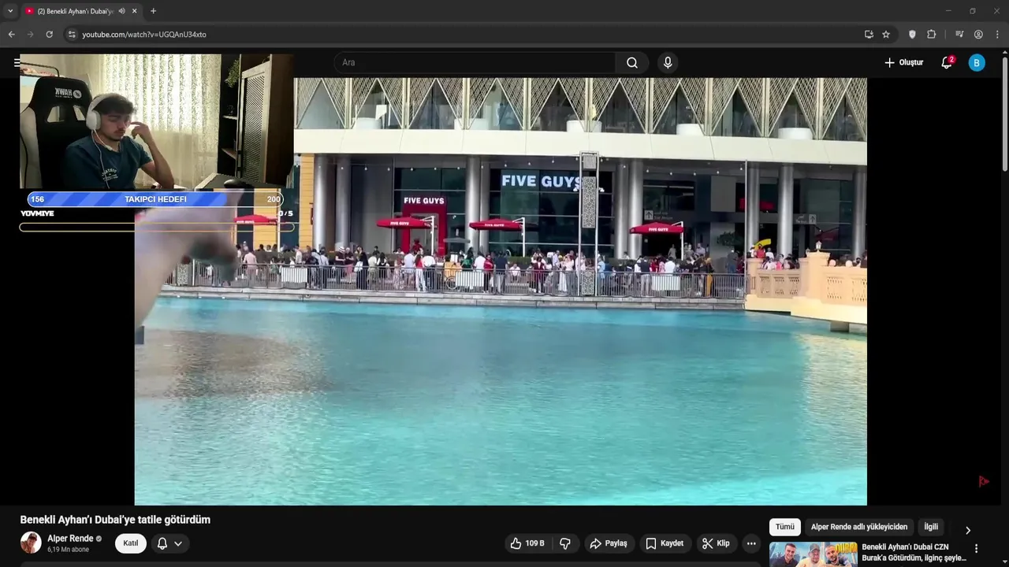The height and width of the screenshot is (567, 1009).
Task: Open Alper Rende channel avatar
Action: 31,543
